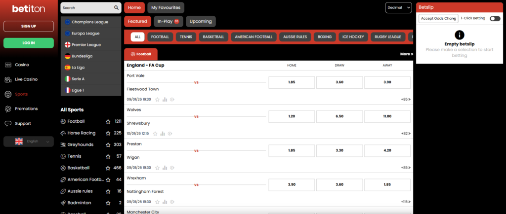Image resolution: width=506 pixels, height=214 pixels.
Task: Show info for Preston vs Wigan
Action: [172, 168]
